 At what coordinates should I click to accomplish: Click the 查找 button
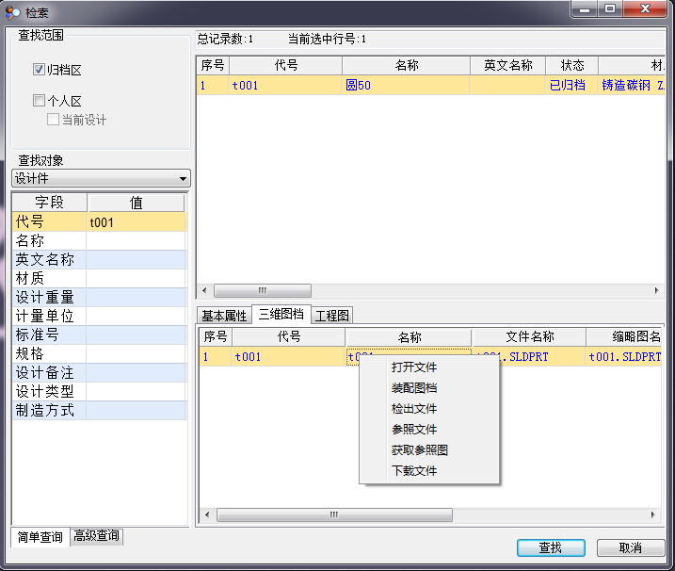point(551,547)
